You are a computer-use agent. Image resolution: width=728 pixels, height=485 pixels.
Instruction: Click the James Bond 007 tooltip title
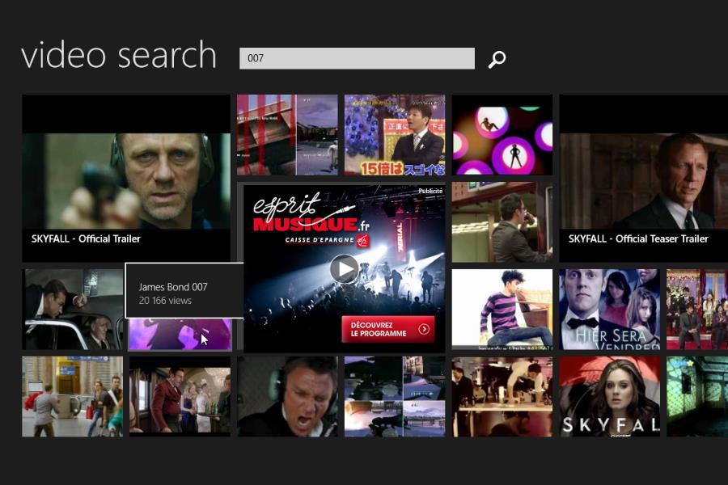[x=173, y=287]
